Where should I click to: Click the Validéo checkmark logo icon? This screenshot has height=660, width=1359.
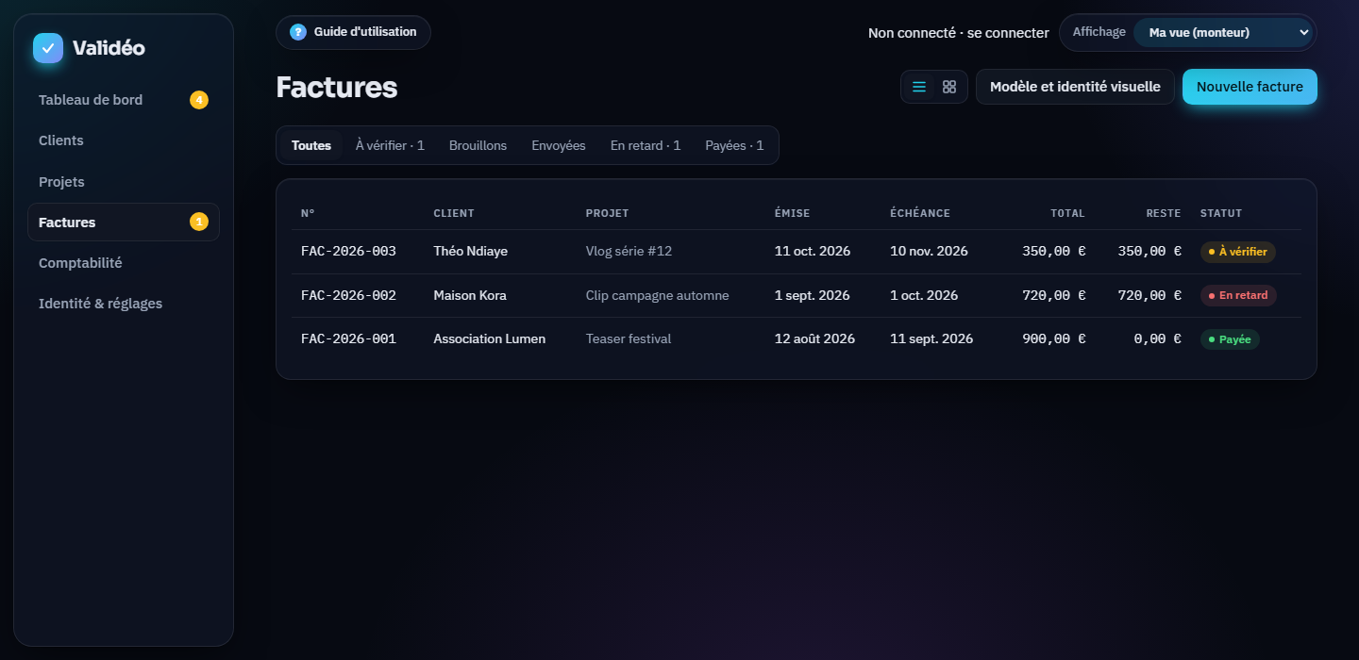[48, 48]
